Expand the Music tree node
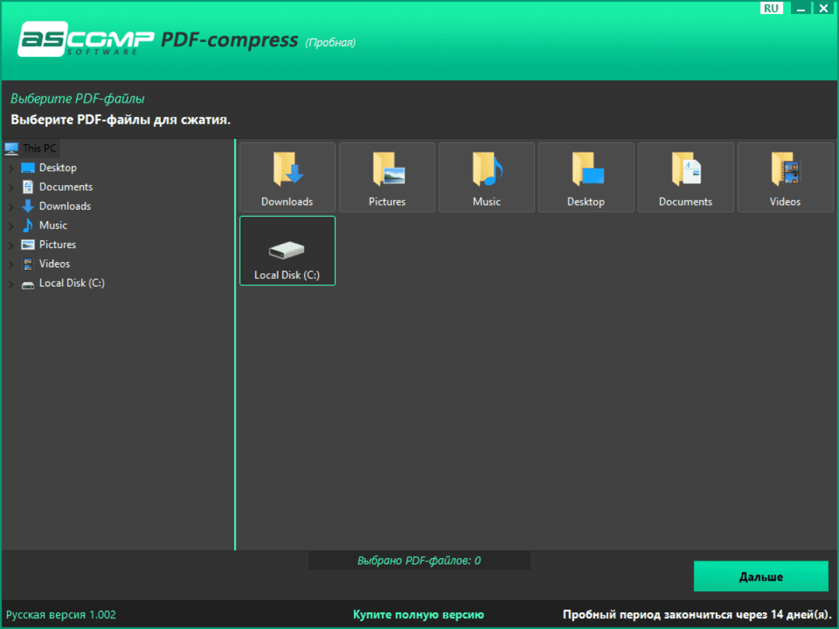 [10, 226]
